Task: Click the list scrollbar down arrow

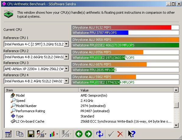Action: pos(176,125)
